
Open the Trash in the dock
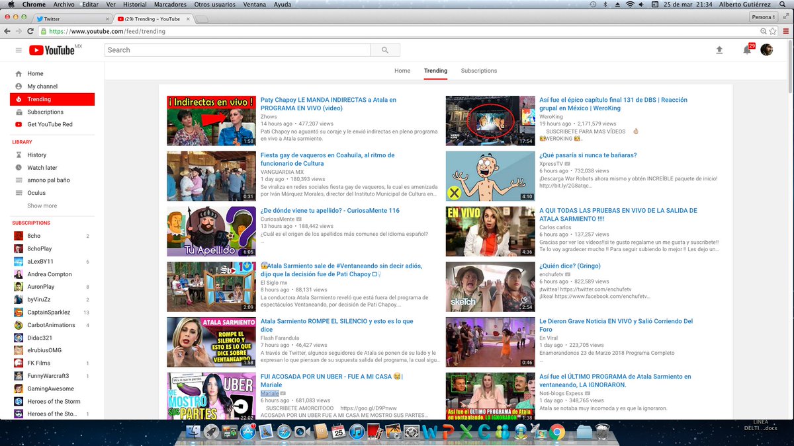click(602, 432)
